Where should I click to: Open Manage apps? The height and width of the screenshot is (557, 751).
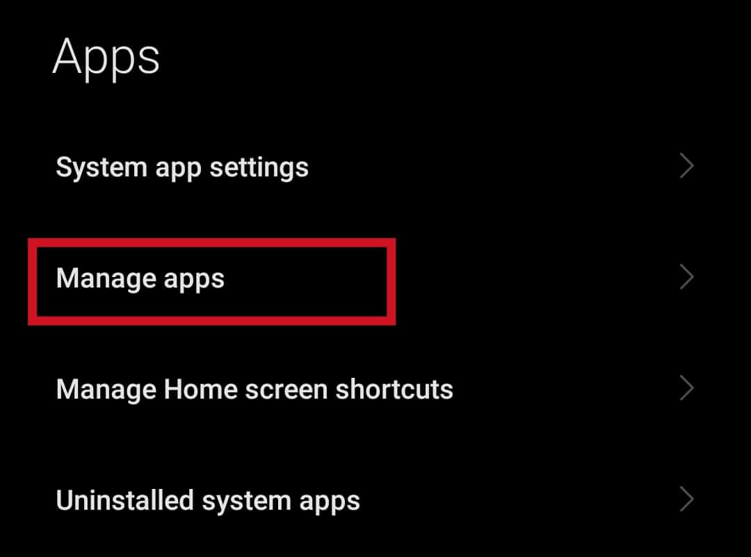tap(375, 278)
